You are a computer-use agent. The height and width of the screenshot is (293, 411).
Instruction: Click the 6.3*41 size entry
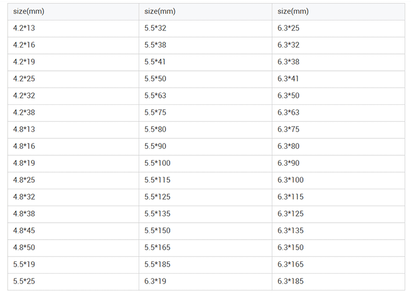288,79
